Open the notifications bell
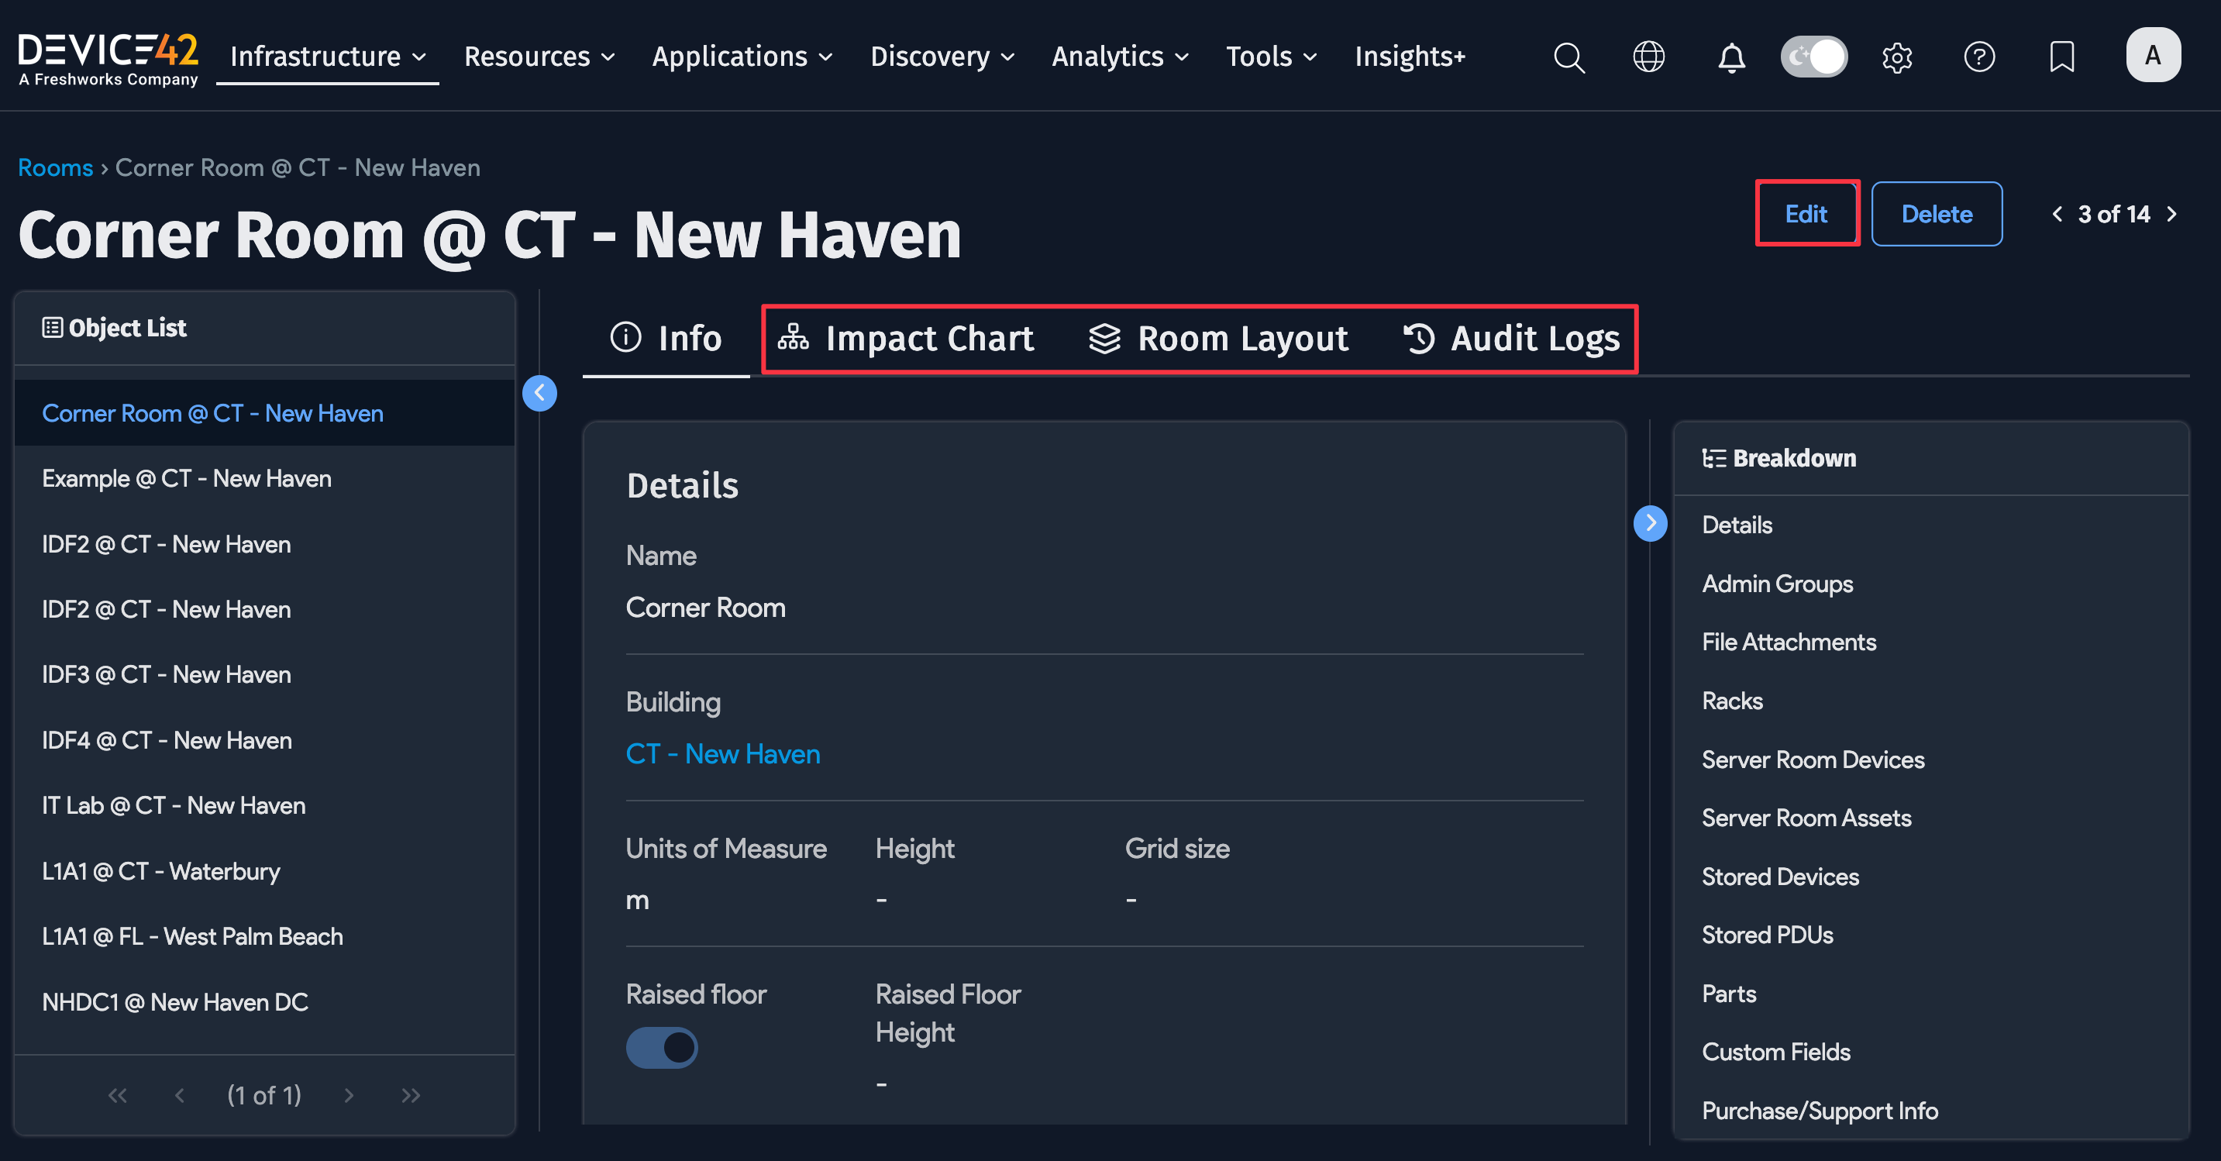2221x1161 pixels. 1731,57
